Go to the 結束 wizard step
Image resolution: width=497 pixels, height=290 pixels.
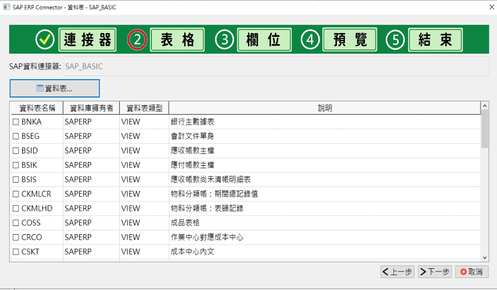pyautogui.click(x=436, y=40)
